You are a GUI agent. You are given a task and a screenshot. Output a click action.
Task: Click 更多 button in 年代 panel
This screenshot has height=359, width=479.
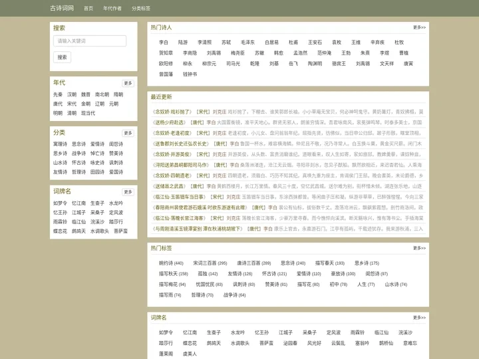click(x=128, y=83)
